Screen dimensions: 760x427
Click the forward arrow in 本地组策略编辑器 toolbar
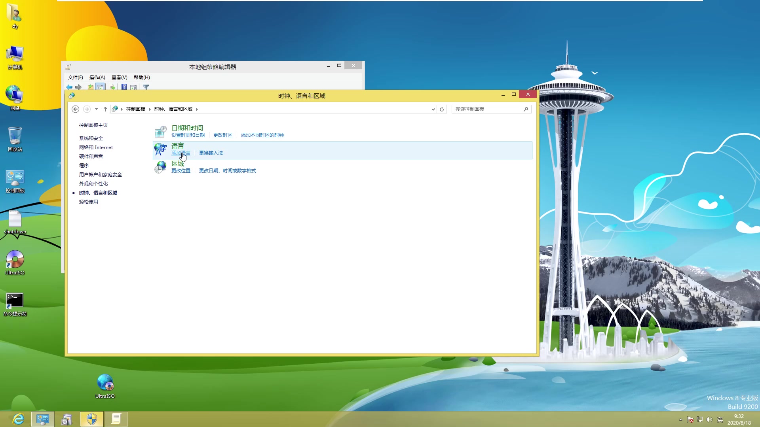tap(78, 87)
